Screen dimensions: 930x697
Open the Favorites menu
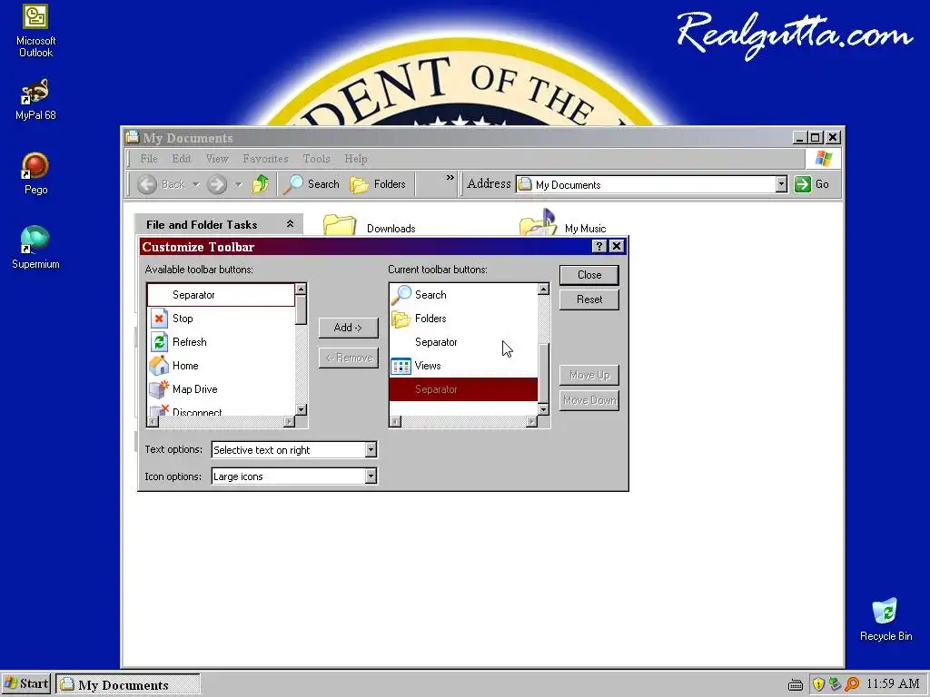[265, 159]
